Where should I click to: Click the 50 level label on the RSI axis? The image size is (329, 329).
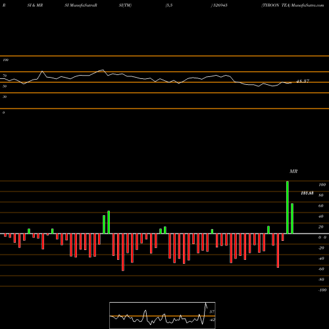point(5,86)
